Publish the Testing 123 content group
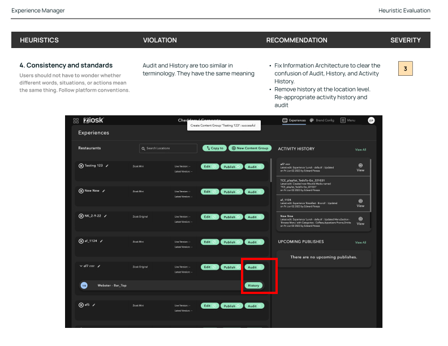Image resolution: width=448 pixels, height=346 pixels. 229,167
